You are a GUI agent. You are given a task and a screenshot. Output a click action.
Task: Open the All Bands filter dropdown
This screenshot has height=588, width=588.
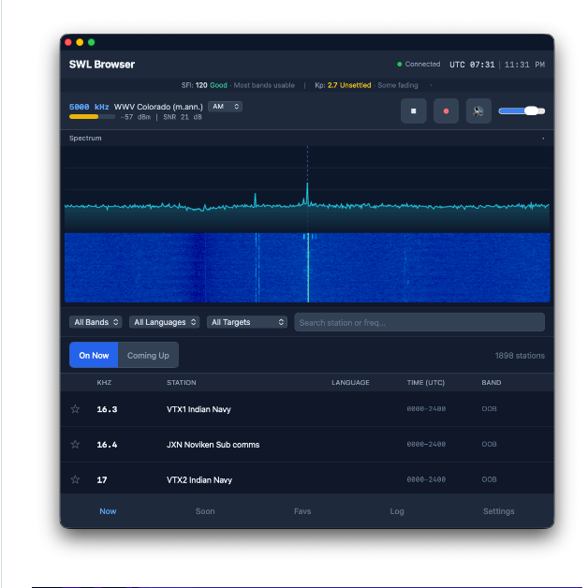click(96, 322)
